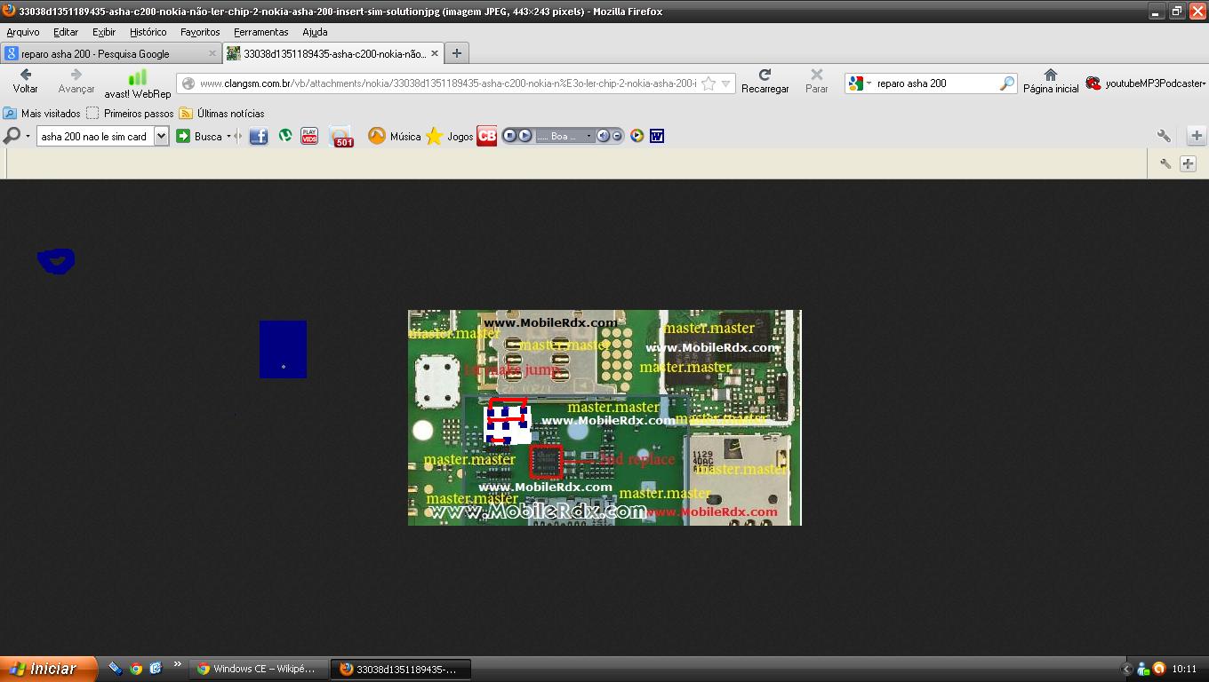Viewport: 1209px width, 682px height.
Task: Mute the toolbar radio speaker icon
Action: pos(603,136)
